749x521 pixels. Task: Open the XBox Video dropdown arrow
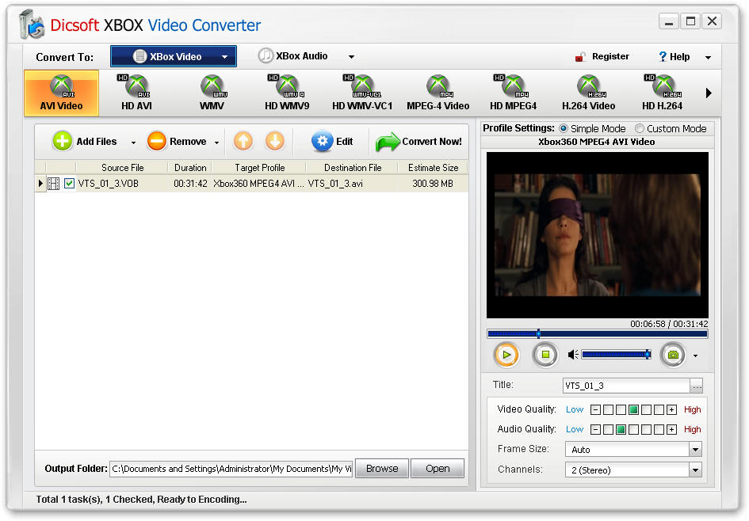tap(224, 57)
